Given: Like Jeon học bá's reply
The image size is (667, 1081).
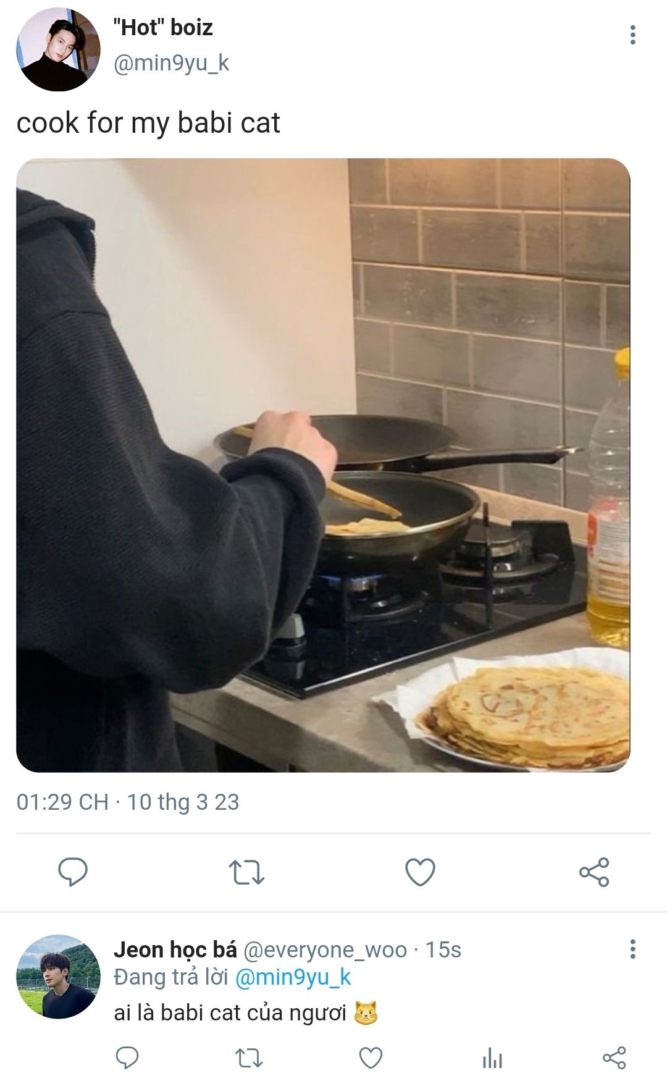Looking at the screenshot, I should coord(371,1058).
